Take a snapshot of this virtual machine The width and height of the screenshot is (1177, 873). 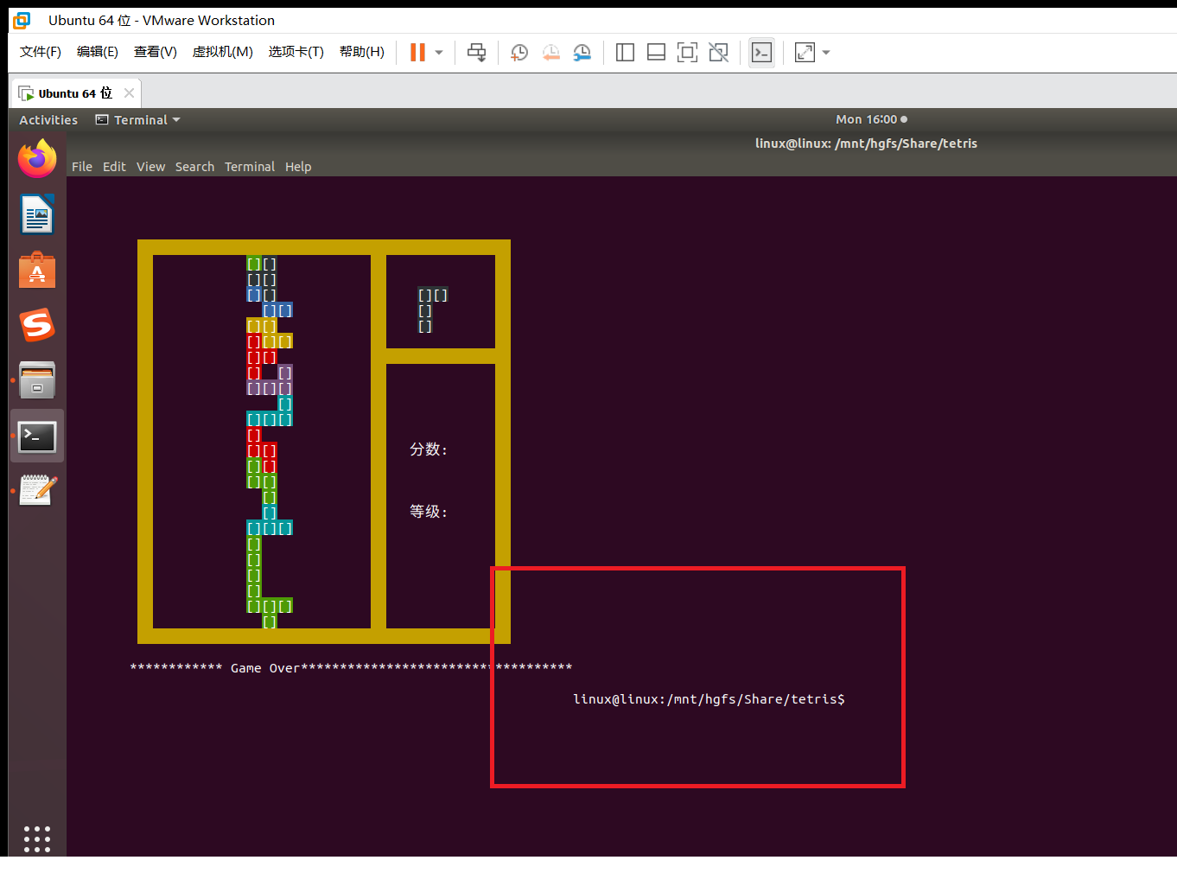519,53
